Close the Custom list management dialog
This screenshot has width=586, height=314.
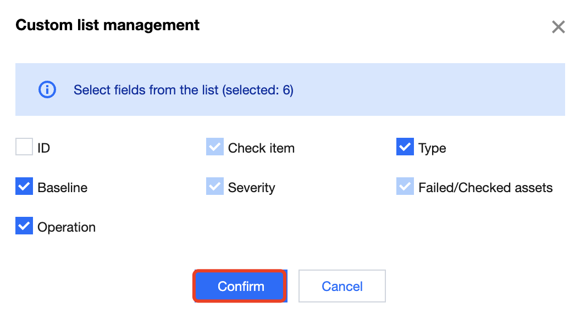tap(559, 27)
